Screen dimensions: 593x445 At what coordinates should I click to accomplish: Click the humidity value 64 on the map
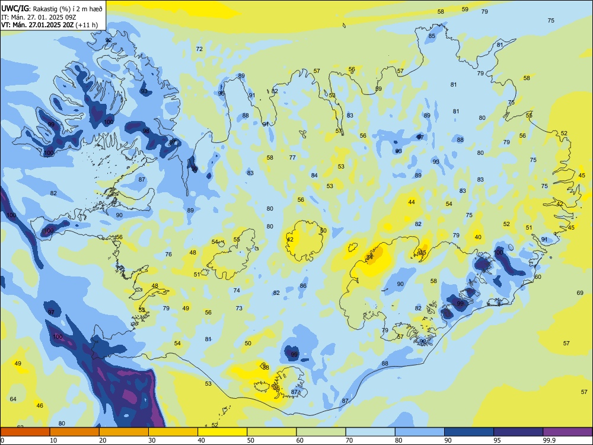[x=13, y=399]
